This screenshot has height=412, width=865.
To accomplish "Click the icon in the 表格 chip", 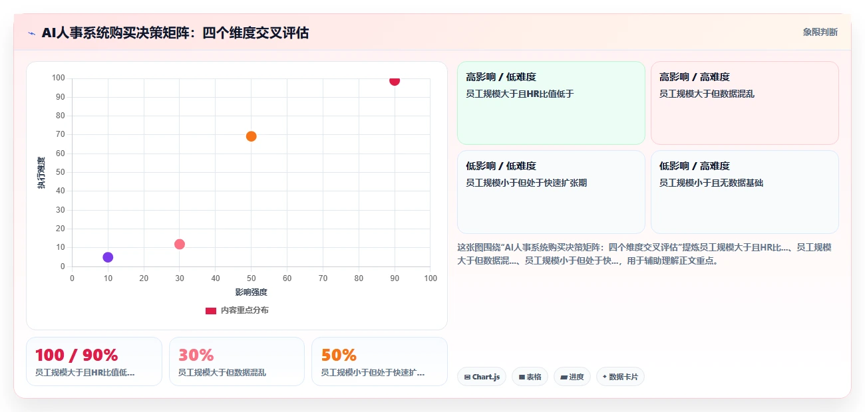I will click(522, 377).
